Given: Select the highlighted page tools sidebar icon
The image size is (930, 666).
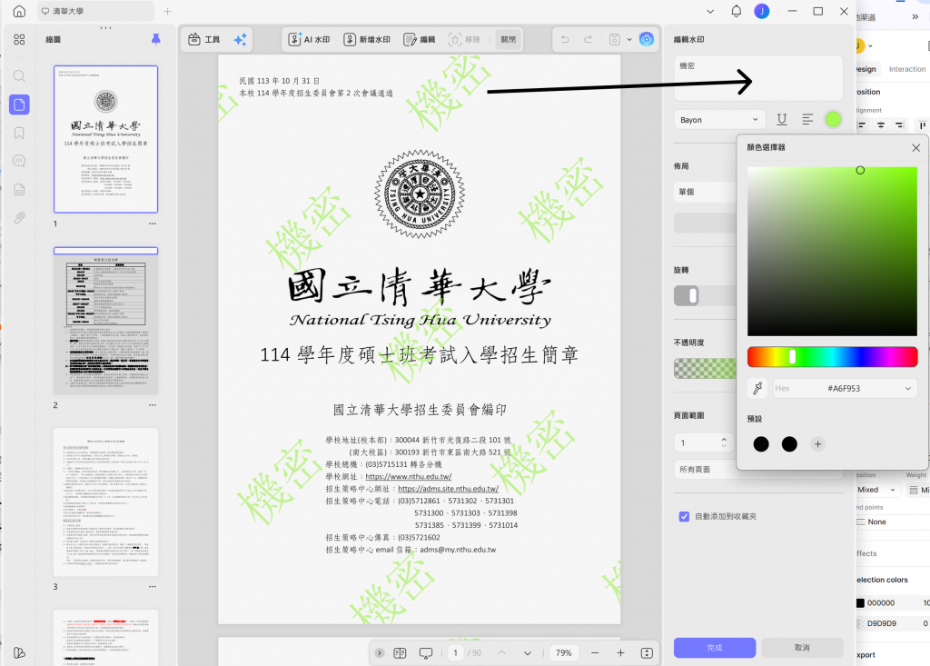Looking at the screenshot, I should click(19, 104).
